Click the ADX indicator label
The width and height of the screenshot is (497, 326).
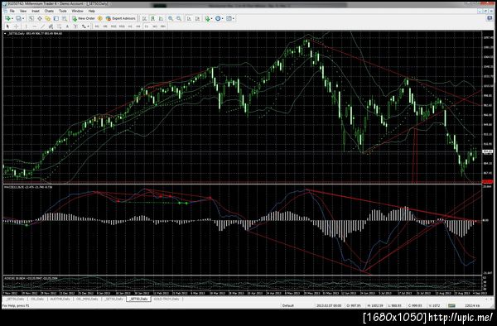coord(31,278)
